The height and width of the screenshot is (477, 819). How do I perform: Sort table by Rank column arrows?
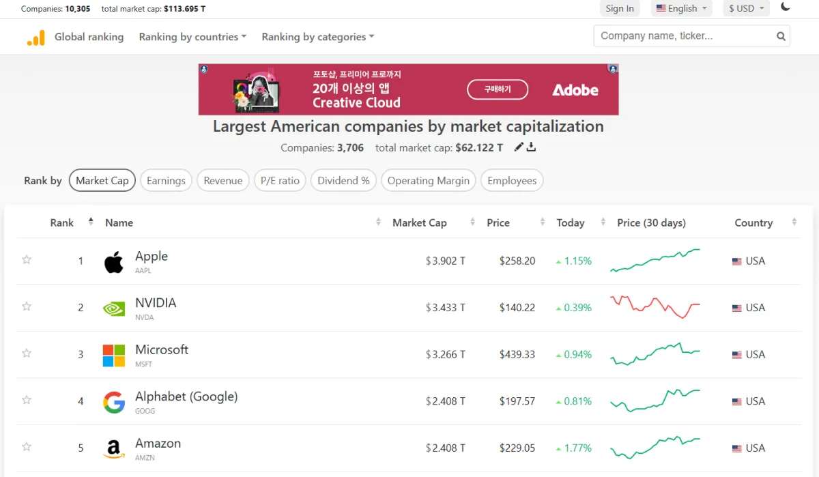[x=91, y=222]
